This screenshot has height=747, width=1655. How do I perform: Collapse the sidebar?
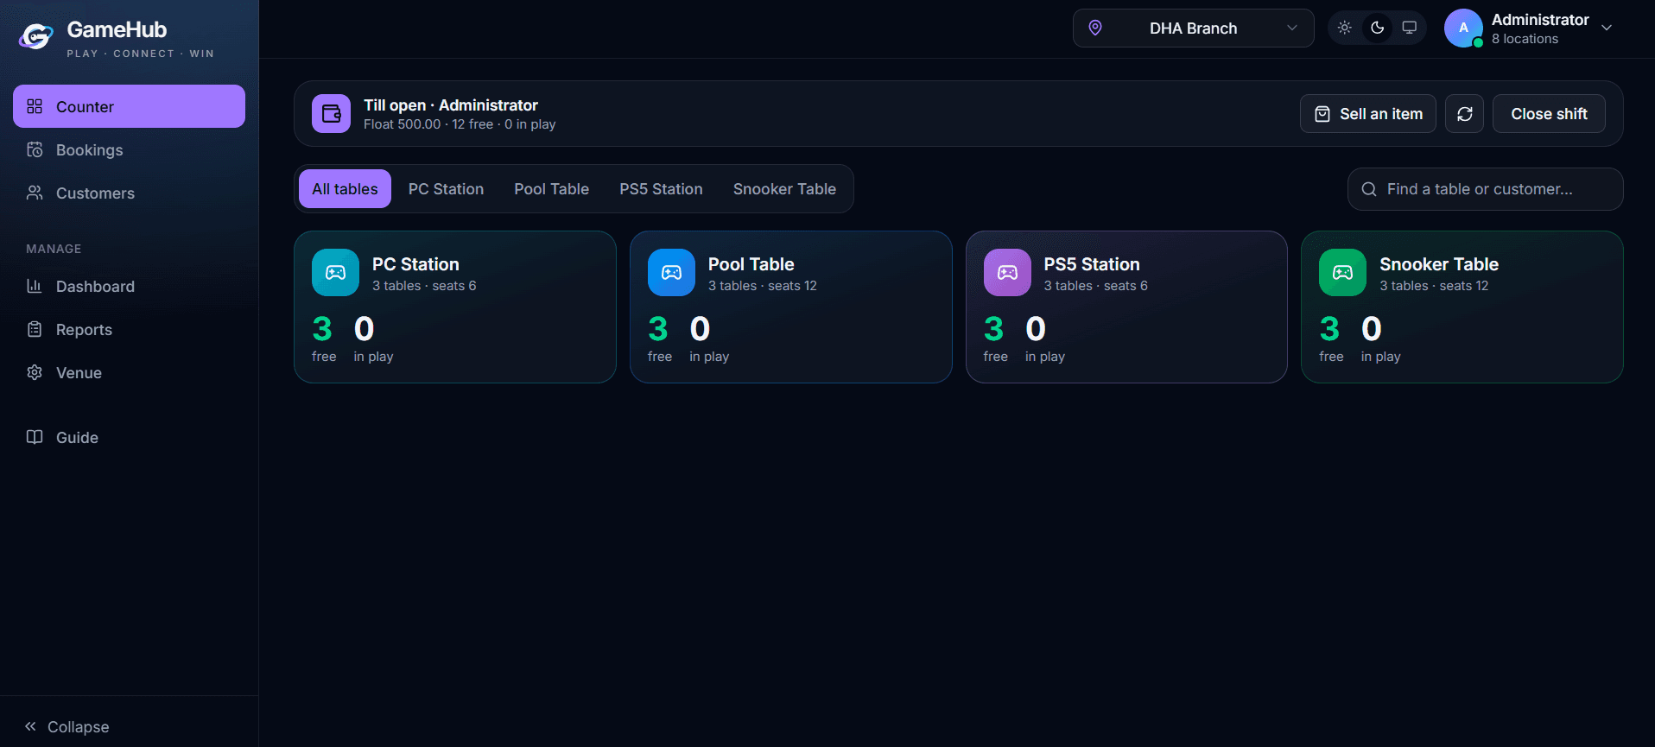pos(67,726)
